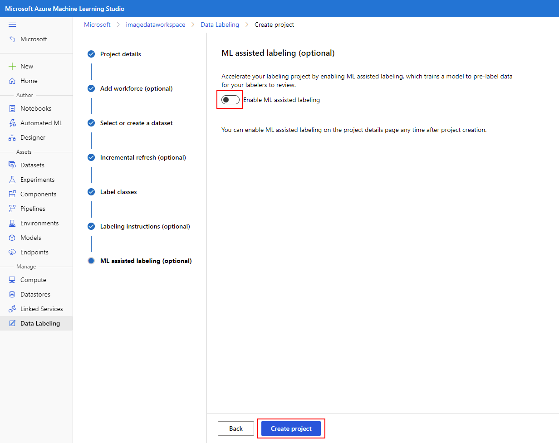The width and height of the screenshot is (559, 443).
Task: Click the Components icon in sidebar
Action: (12, 194)
